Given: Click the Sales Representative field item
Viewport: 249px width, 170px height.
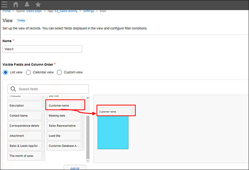Looking at the screenshot, I should tap(62, 126).
